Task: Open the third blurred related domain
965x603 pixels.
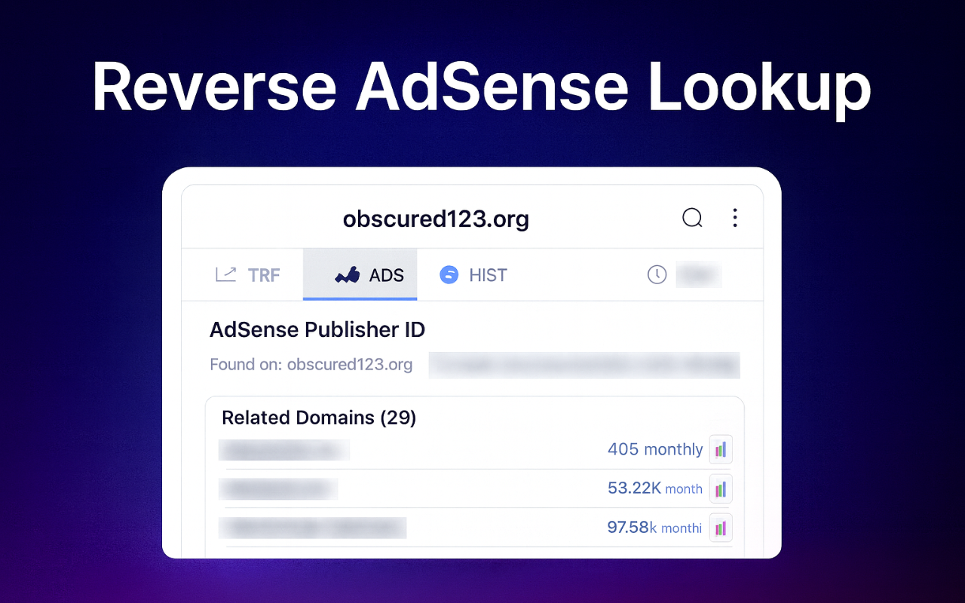Action: pos(312,528)
